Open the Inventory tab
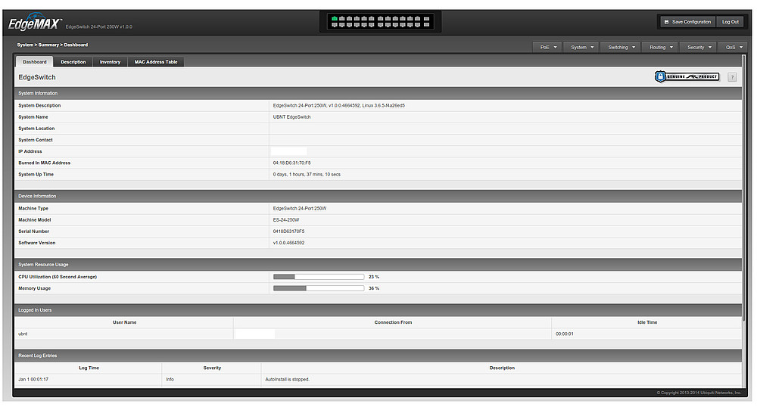 click(110, 62)
